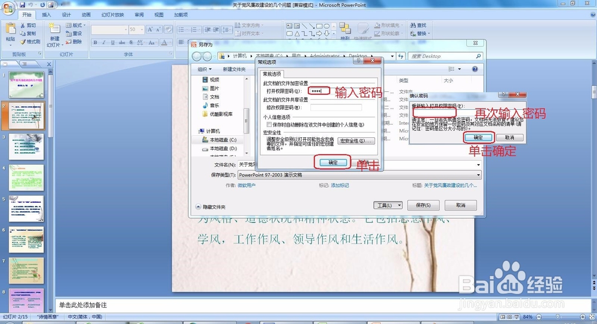597x324 pixels.
Task: Toggle Italic formatting
Action: click(103, 42)
